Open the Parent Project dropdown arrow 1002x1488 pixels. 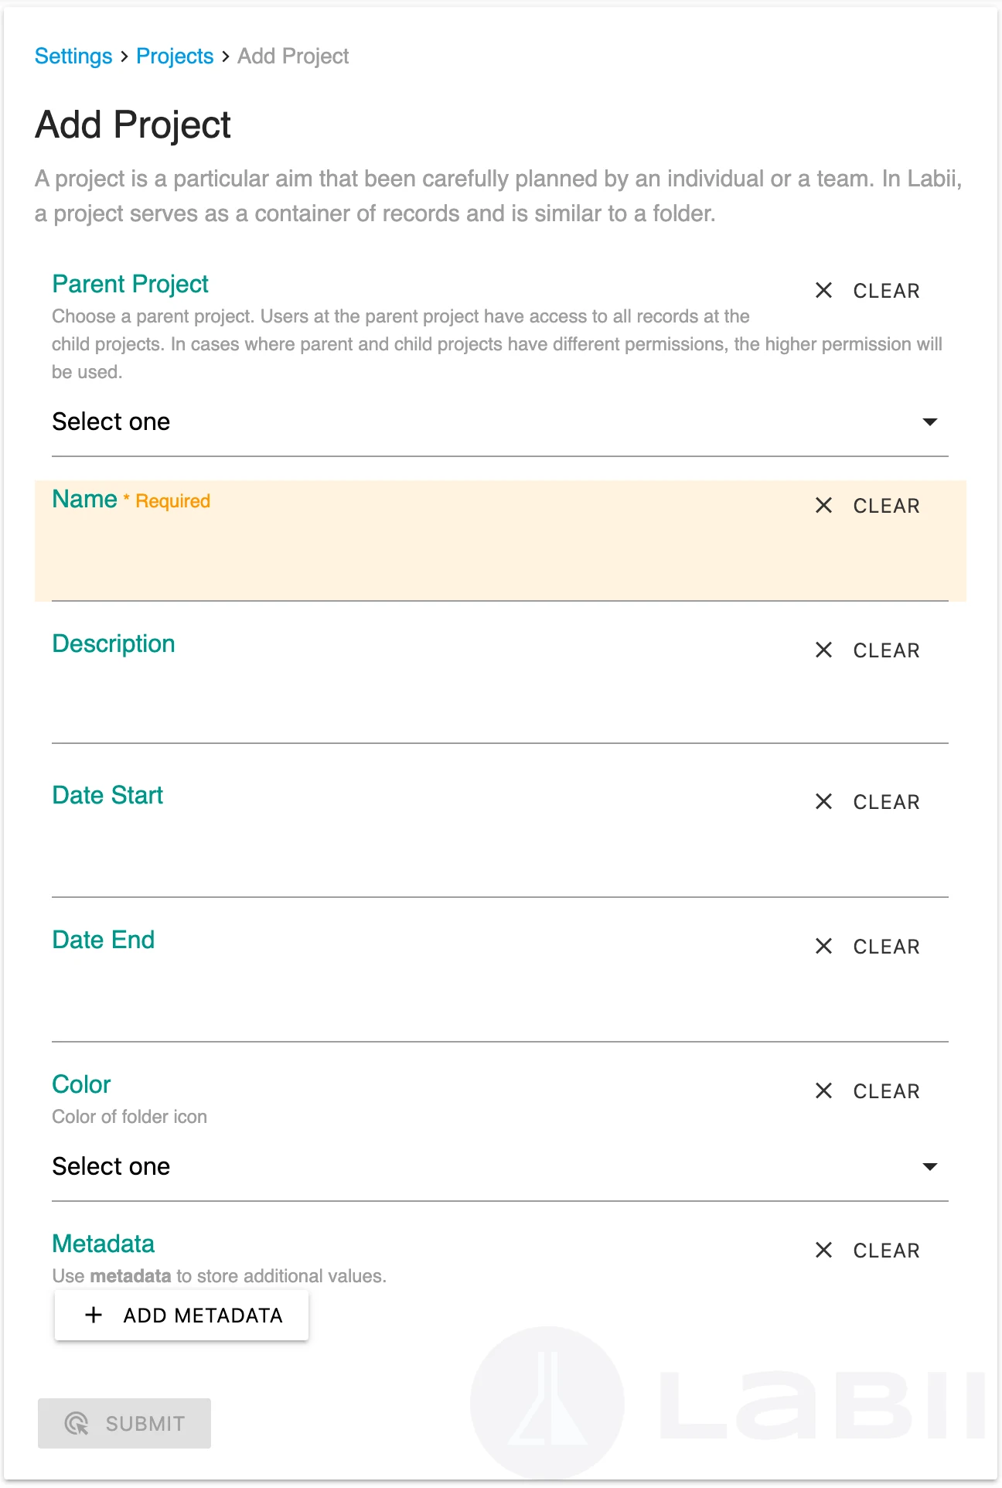click(930, 421)
